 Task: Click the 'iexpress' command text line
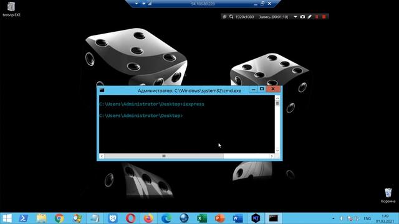pyautogui.click(x=151, y=104)
